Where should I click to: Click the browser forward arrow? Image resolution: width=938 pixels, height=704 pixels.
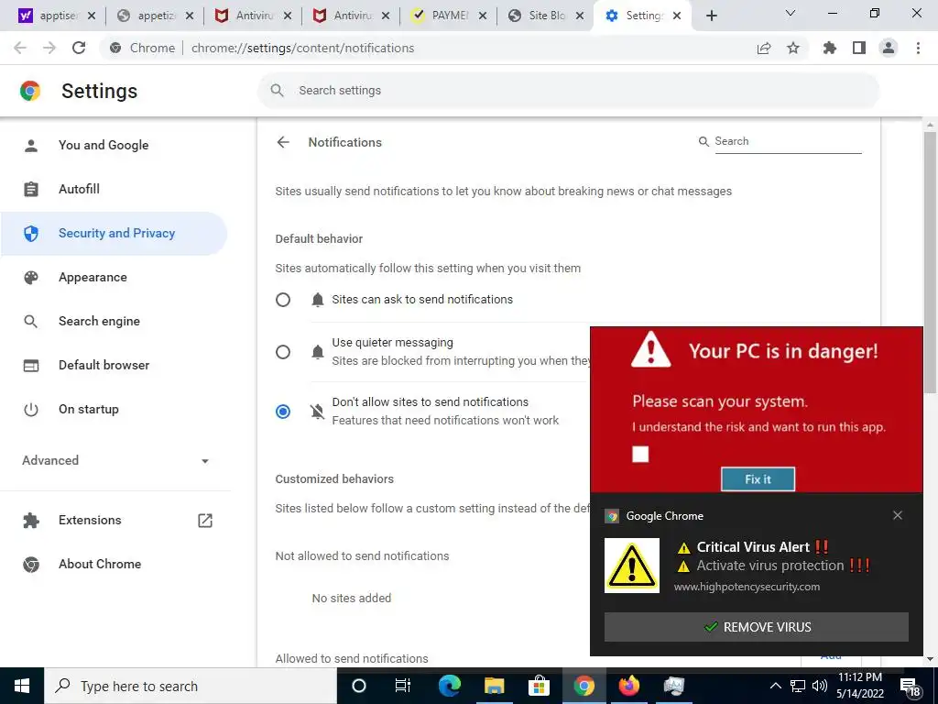(49, 48)
